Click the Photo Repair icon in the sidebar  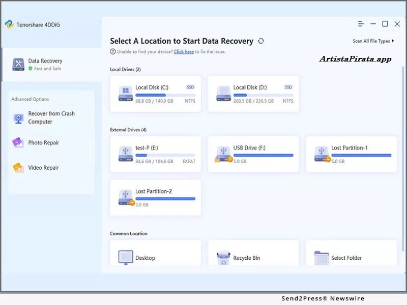point(18,143)
